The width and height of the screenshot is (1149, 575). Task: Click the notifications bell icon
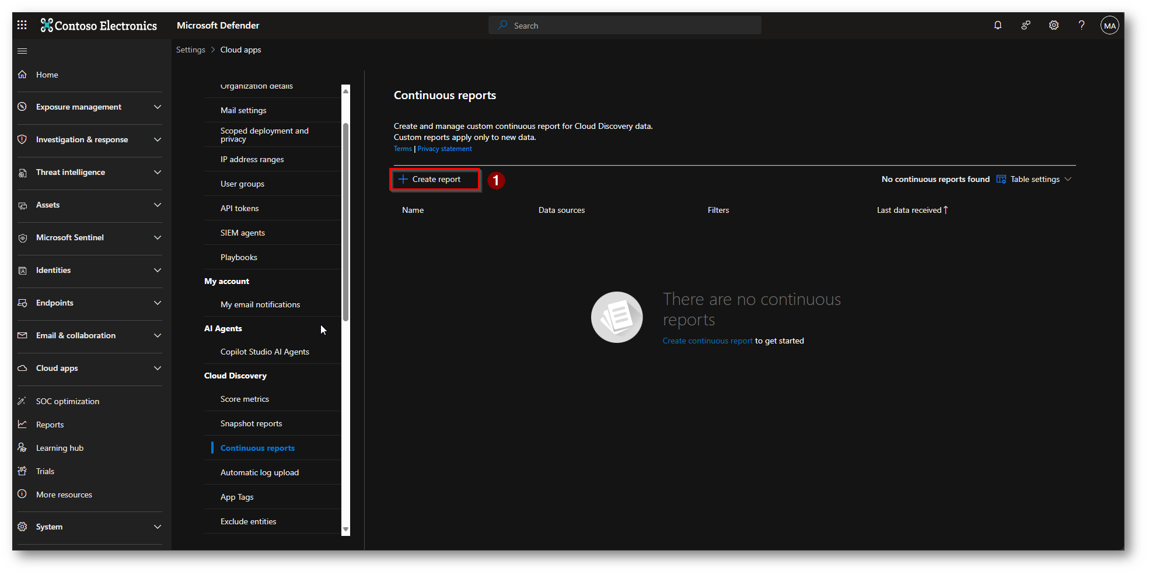click(997, 25)
